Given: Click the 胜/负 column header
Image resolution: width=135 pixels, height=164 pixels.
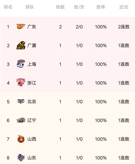Looking at the screenshot, I should point(79,7).
